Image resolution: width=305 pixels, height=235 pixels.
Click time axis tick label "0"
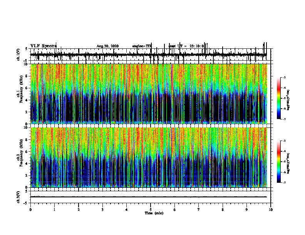point(30,210)
